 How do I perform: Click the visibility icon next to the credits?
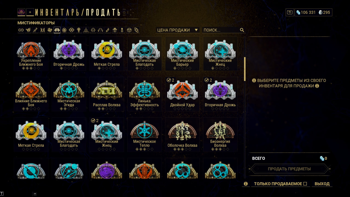(290, 12)
